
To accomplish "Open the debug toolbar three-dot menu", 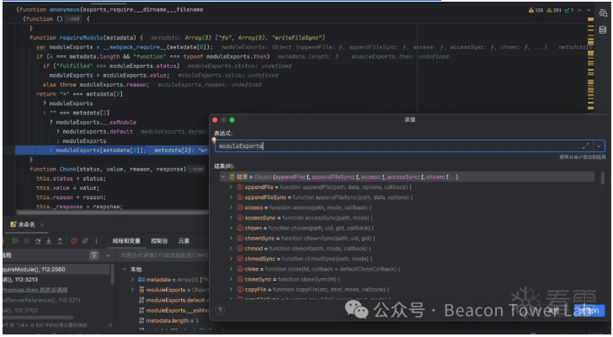I will pyautogui.click(x=96, y=241).
